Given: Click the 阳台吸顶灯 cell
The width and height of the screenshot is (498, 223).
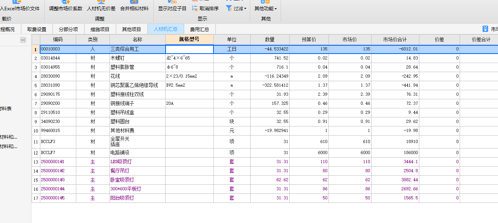Looking at the screenshot, I should [138, 198].
